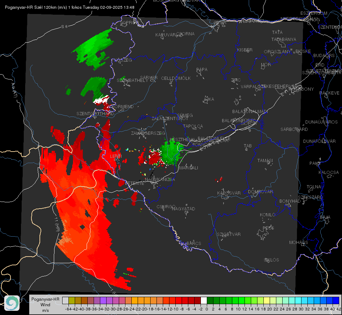Click the ZIRC town label
The height and width of the screenshot is (315, 342).
pos(236,80)
